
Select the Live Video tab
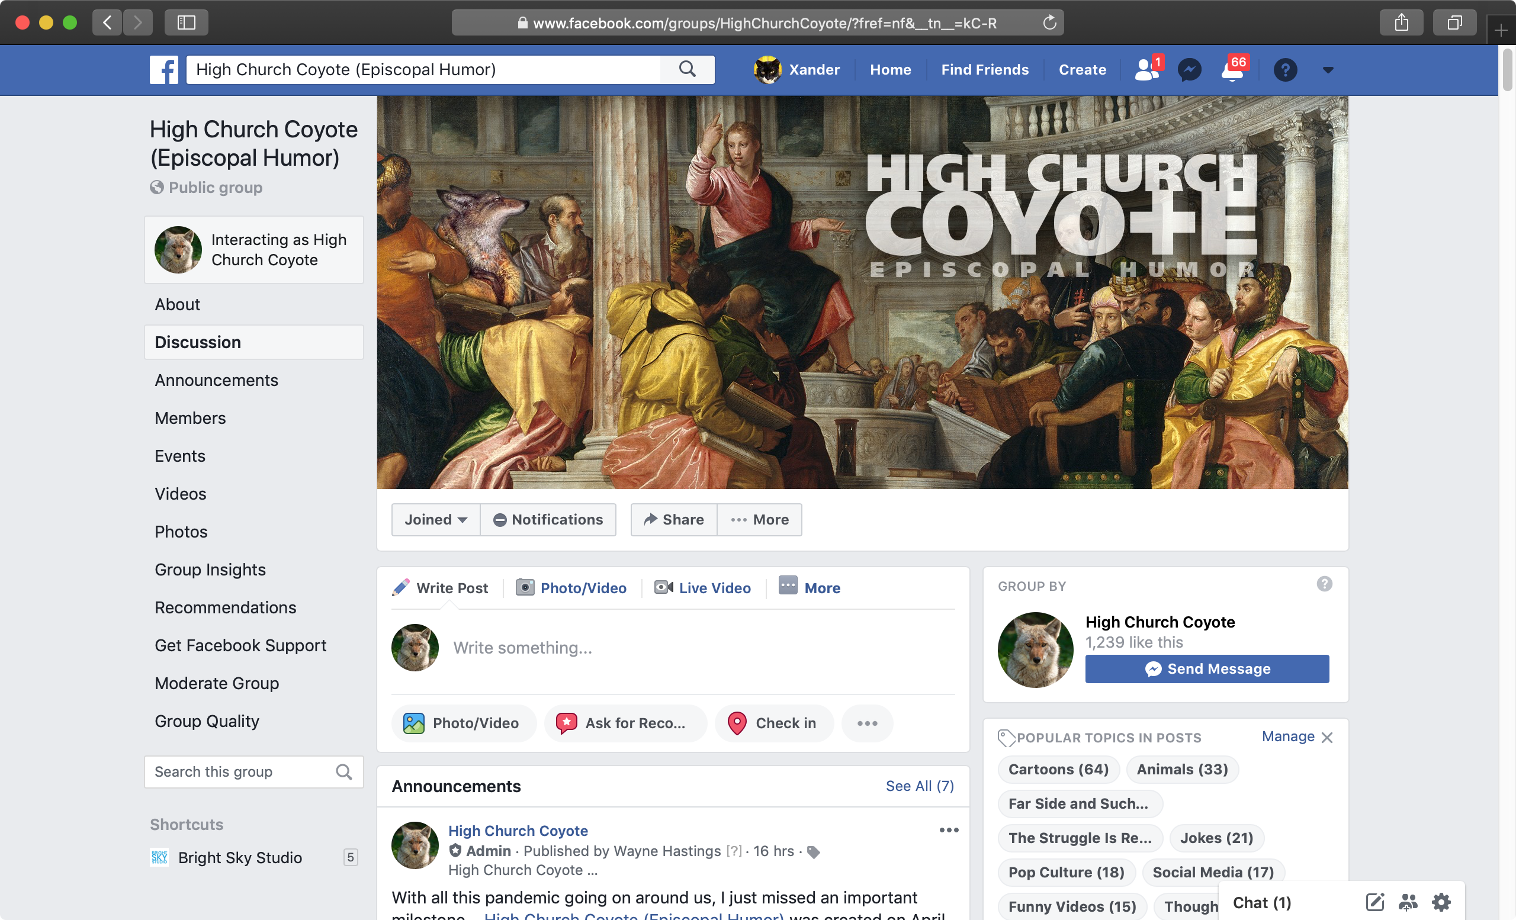704,588
